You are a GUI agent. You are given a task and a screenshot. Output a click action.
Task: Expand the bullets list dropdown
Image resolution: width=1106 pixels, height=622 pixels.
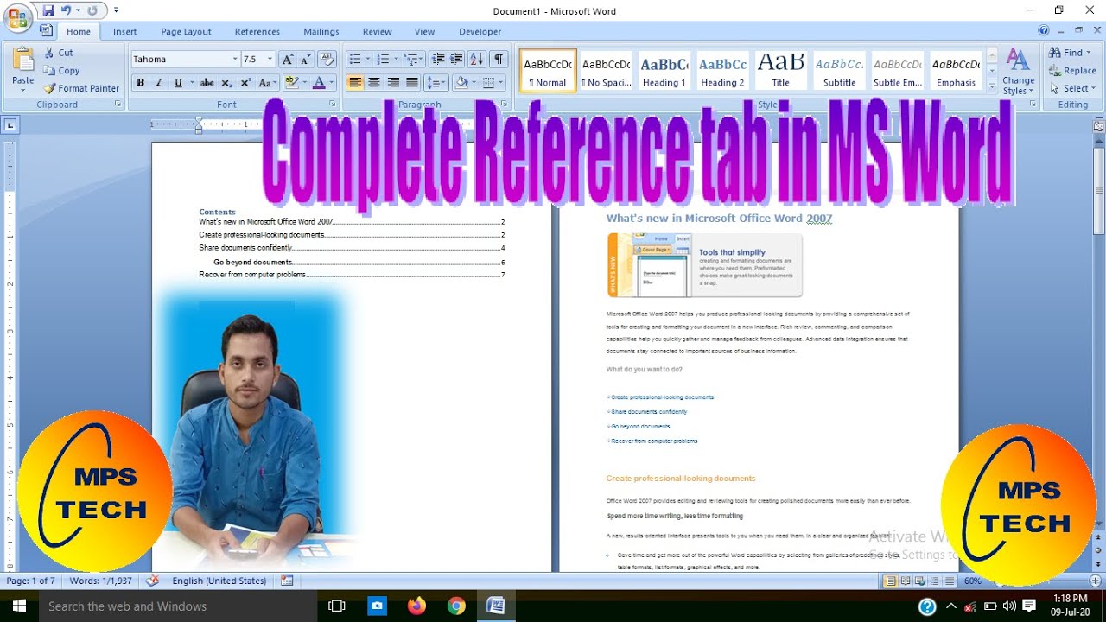point(368,60)
